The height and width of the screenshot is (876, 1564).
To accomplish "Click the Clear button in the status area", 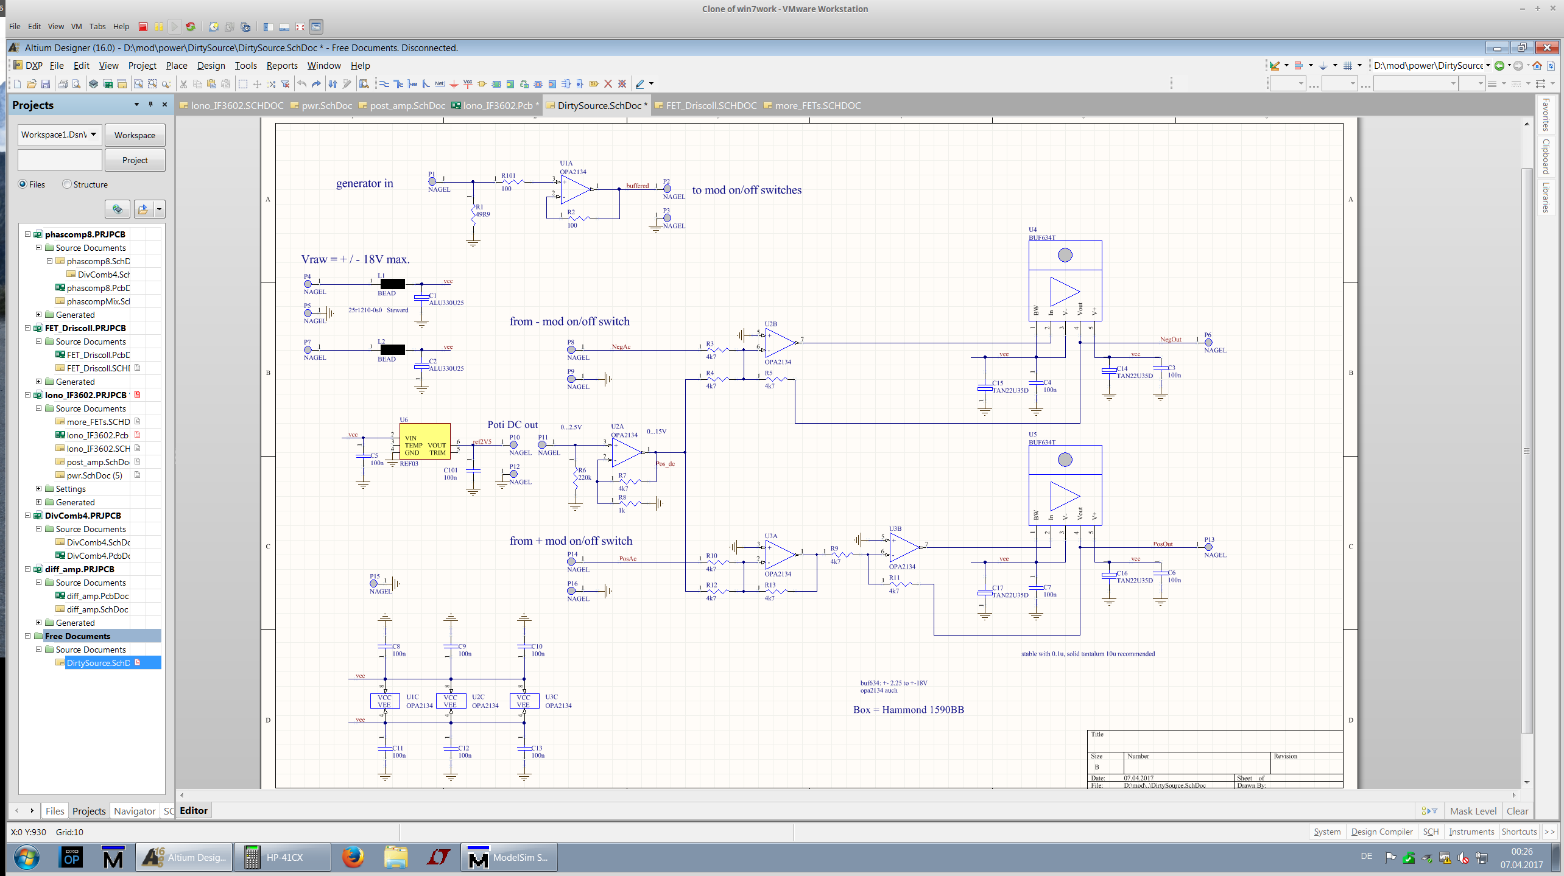I will pyautogui.click(x=1517, y=811).
